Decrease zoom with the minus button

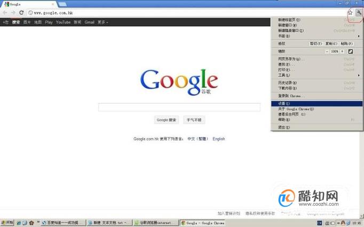coord(327,51)
